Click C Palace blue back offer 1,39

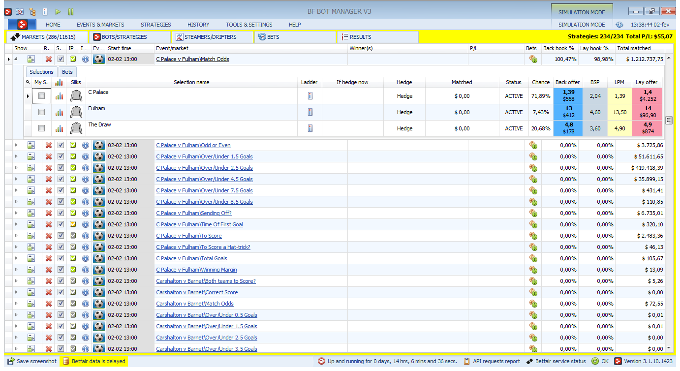(568, 96)
